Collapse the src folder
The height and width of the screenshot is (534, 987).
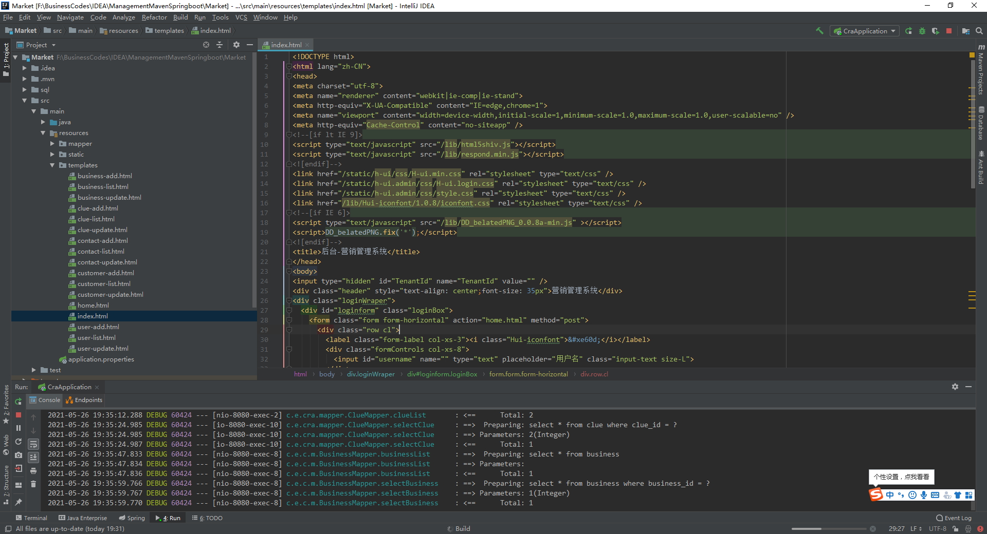[x=24, y=100]
